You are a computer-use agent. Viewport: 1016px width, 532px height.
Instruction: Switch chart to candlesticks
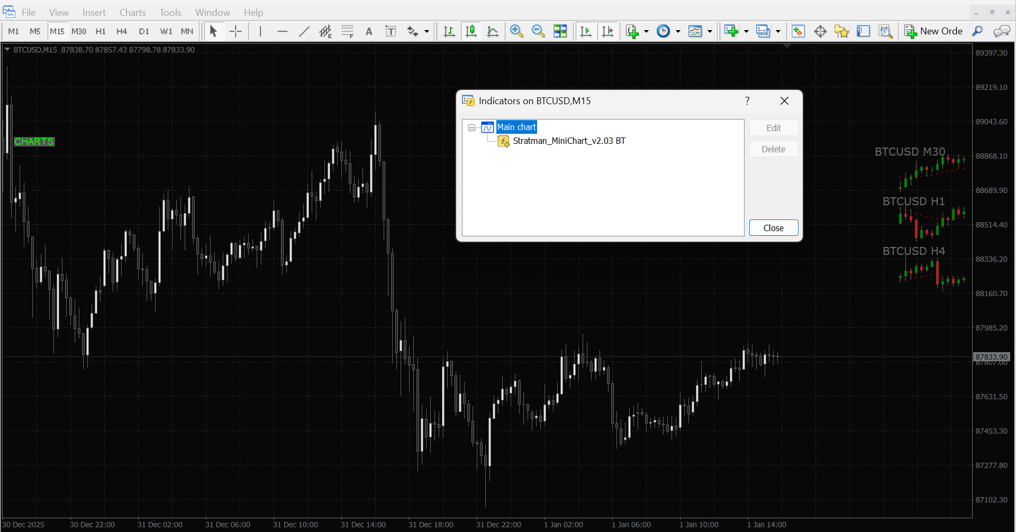pos(470,31)
